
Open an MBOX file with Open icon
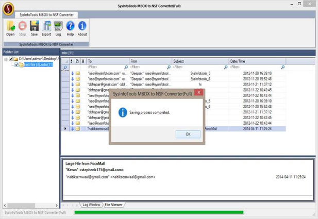point(10,26)
